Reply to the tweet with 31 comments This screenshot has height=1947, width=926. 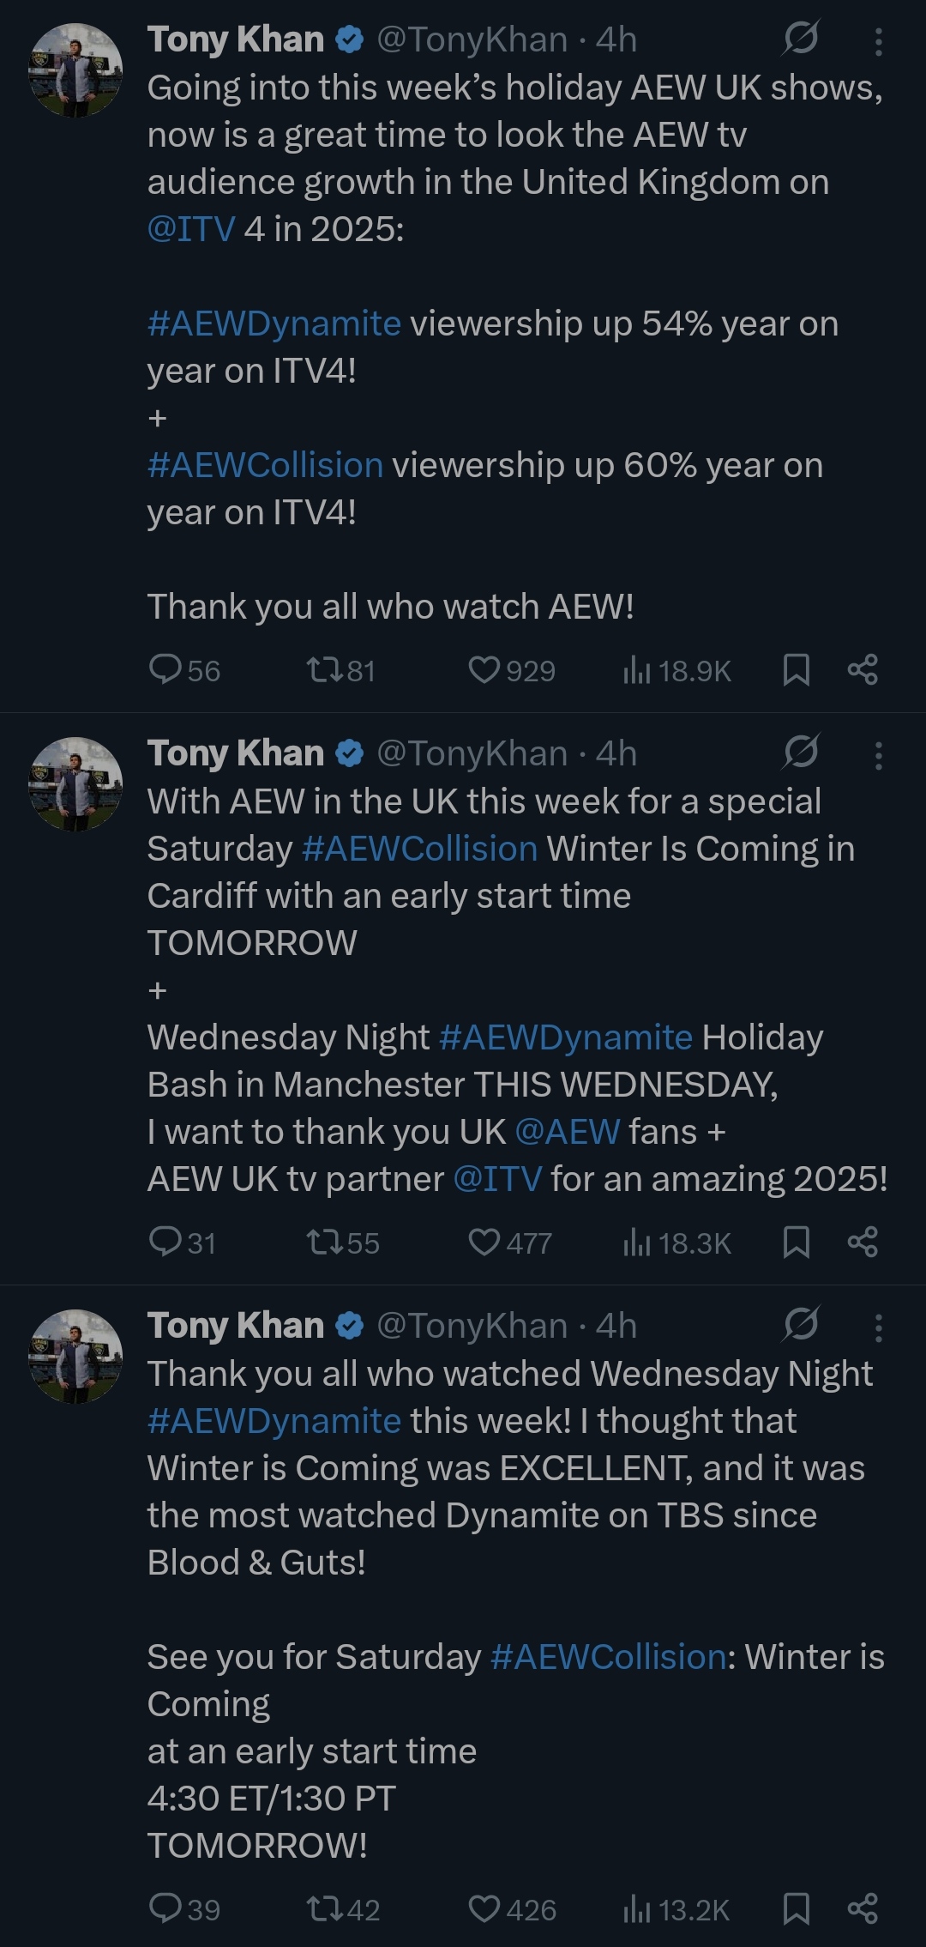point(182,1243)
